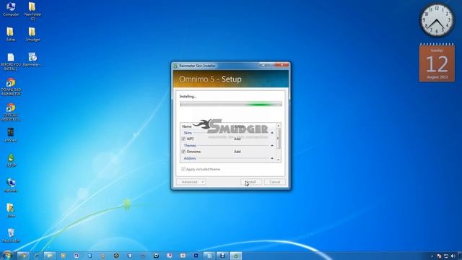The width and height of the screenshot is (462, 260).
Task: Click the Rainmeter installer taskbar button
Action: tap(236, 256)
